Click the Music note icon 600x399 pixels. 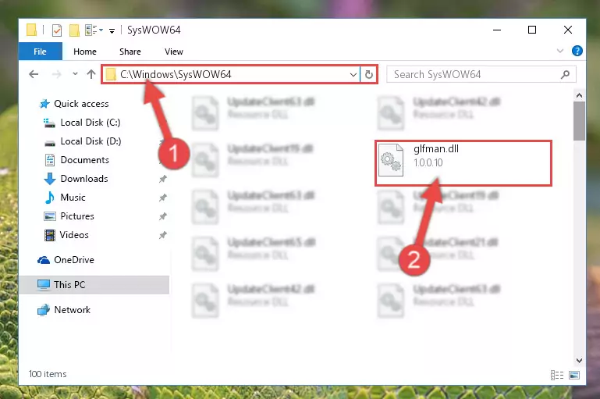50,198
